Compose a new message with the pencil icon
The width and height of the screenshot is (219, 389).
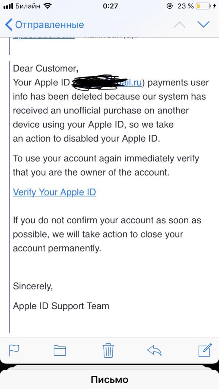pos(205,350)
